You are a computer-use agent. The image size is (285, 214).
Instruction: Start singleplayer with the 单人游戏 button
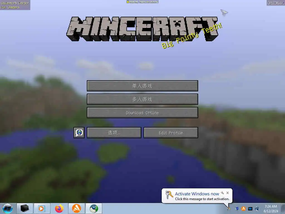142,86
